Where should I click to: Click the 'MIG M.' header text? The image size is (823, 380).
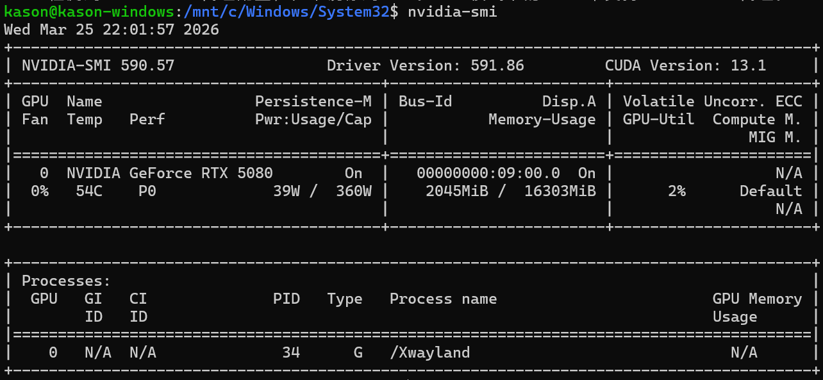point(775,137)
